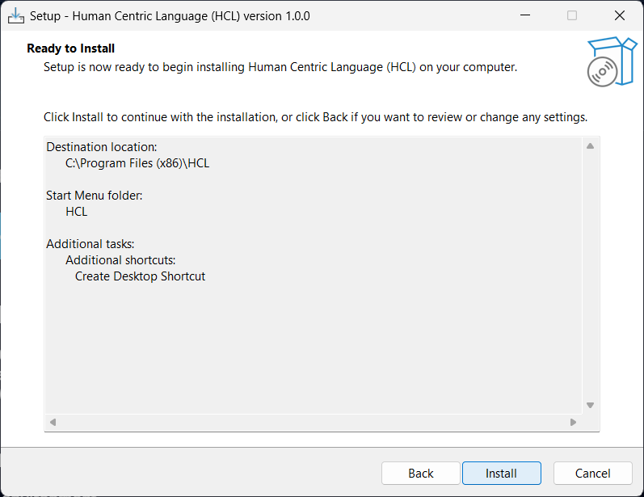The width and height of the screenshot is (644, 497).
Task: Click the destination path C:\Program Files (x86)\HCL
Action: point(137,163)
